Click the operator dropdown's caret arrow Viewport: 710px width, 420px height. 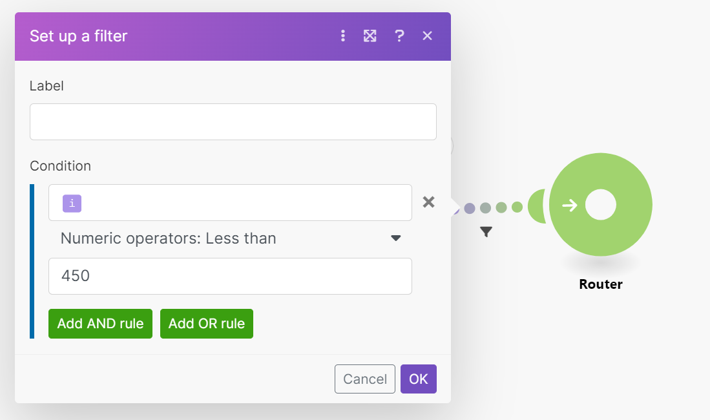click(396, 238)
